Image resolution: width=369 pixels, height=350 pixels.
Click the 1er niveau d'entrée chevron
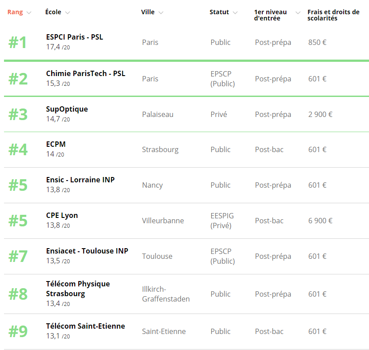tap(298, 12)
